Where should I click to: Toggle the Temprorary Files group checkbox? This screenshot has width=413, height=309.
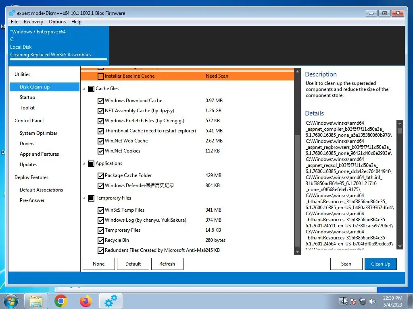pyautogui.click(x=91, y=198)
